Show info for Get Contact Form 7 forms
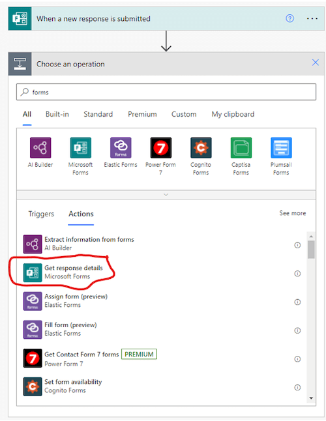326x421 pixels. (297, 359)
